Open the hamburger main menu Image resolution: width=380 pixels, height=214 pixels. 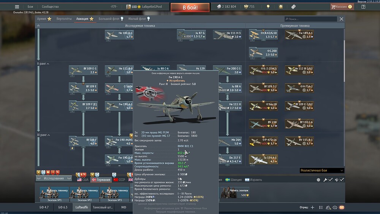[17, 7]
